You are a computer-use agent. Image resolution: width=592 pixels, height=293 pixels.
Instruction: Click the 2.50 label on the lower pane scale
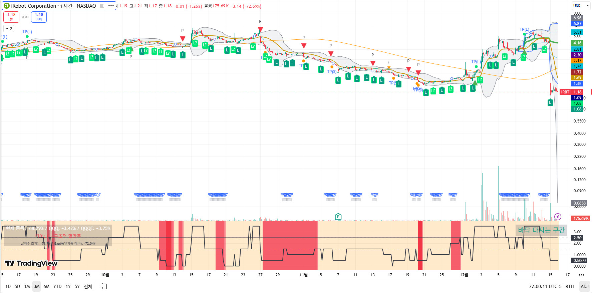tap(578, 238)
